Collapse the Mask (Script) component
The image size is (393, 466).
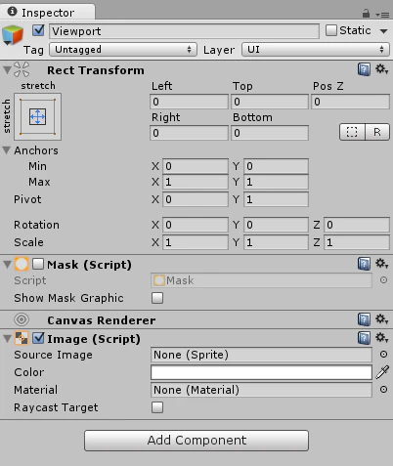[x=7, y=265]
